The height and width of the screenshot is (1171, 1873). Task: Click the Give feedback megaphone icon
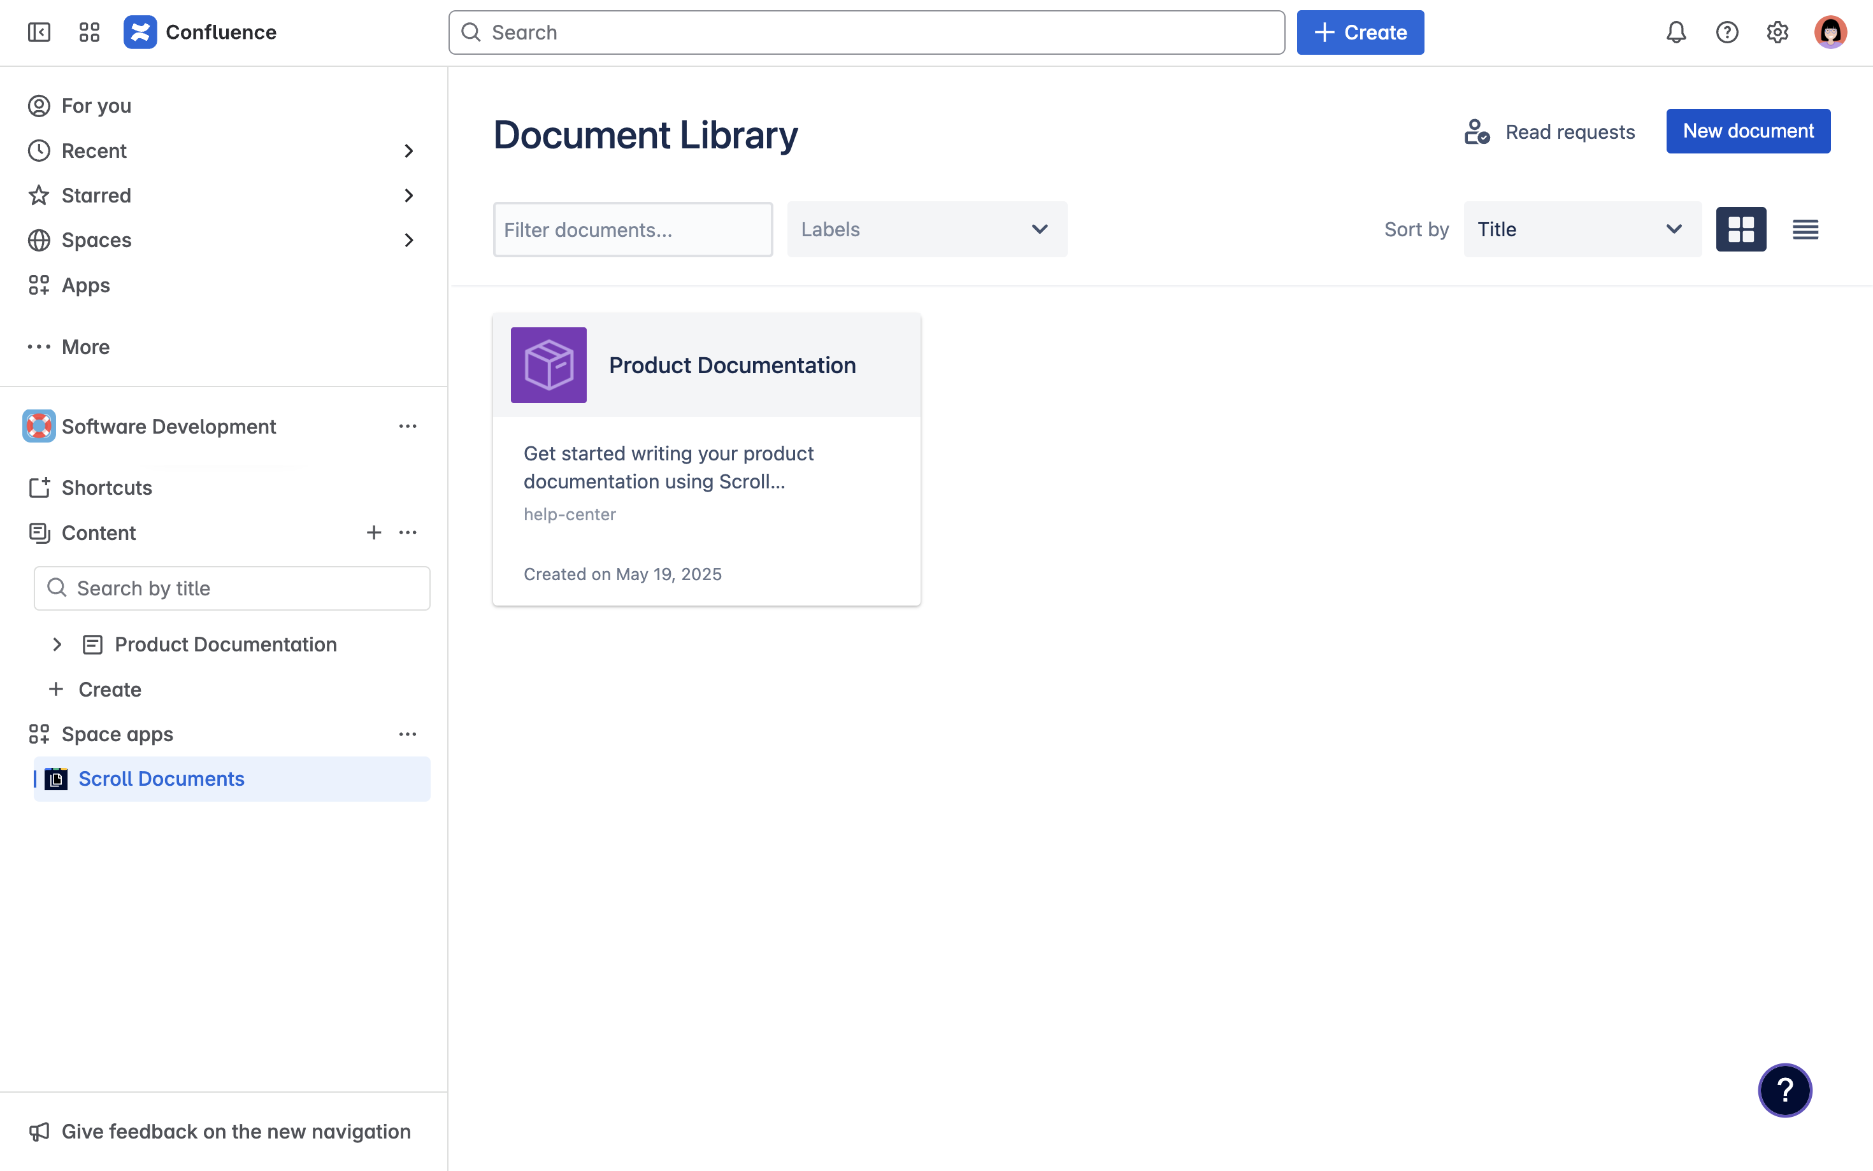click(x=39, y=1131)
